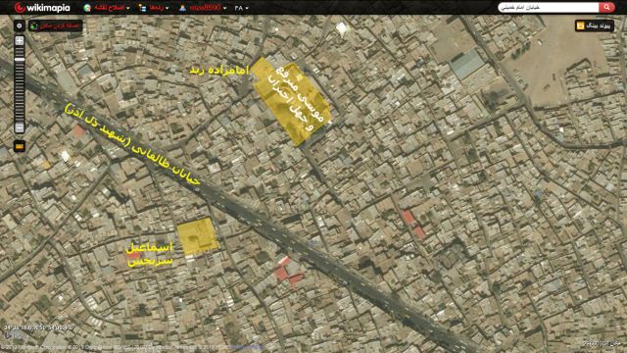This screenshot has width=627, height=353.
Task: Click inside the search text field
Action: coord(549,7)
